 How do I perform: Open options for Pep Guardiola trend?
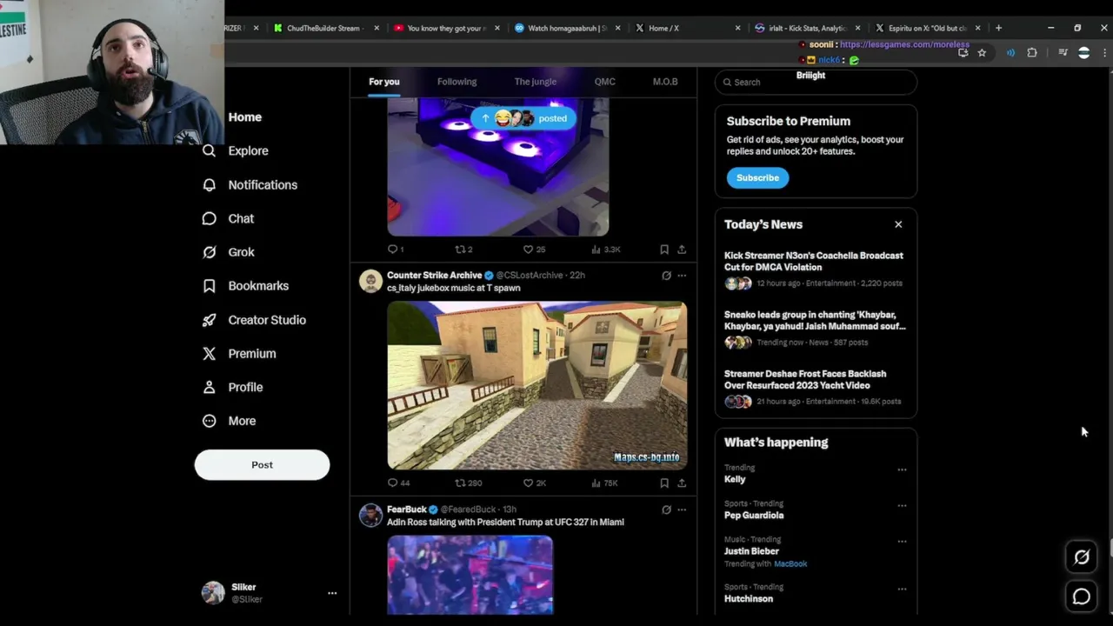[x=902, y=505]
